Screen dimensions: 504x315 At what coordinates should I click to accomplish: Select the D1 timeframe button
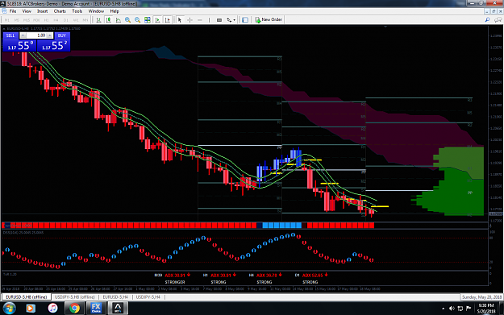point(66,20)
